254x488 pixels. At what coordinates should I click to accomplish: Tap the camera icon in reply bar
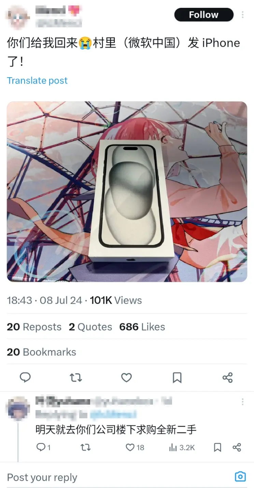click(240, 477)
